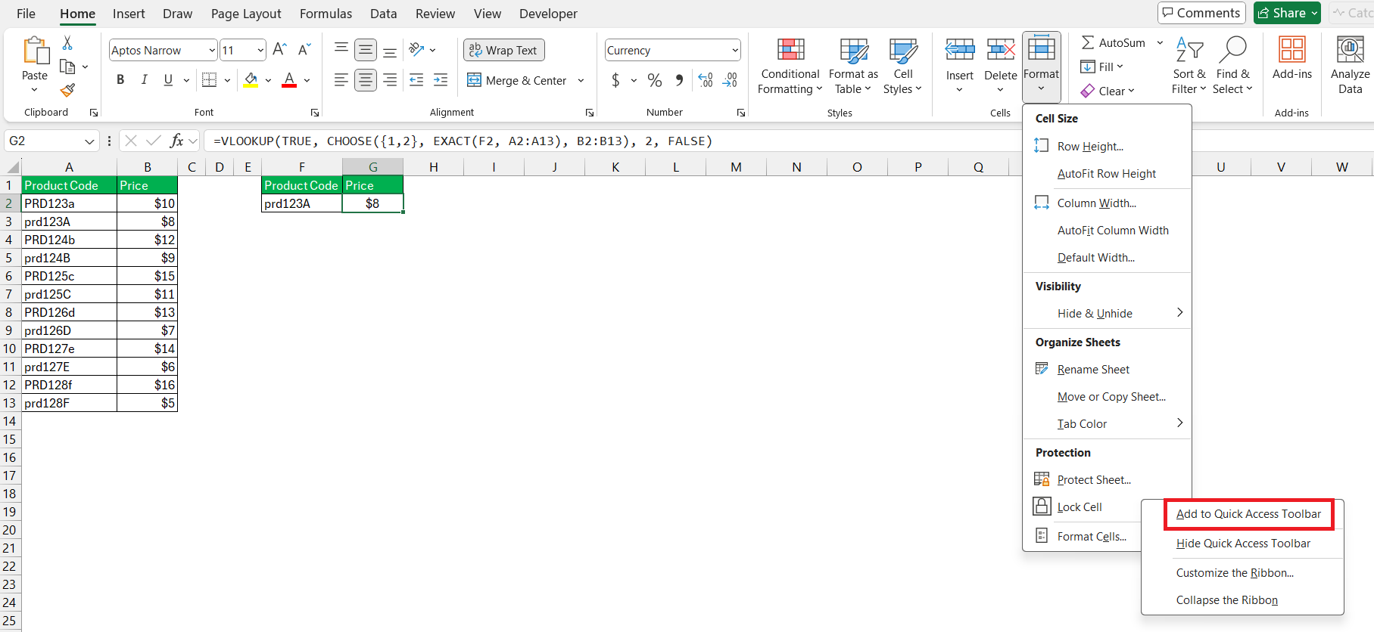The height and width of the screenshot is (632, 1374).
Task: Click Decrease Decimal icon
Action: click(x=731, y=80)
